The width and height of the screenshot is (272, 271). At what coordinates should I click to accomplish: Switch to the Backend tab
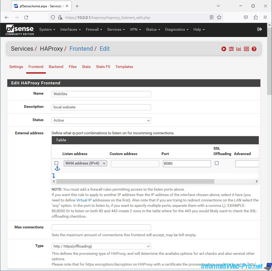pos(56,67)
